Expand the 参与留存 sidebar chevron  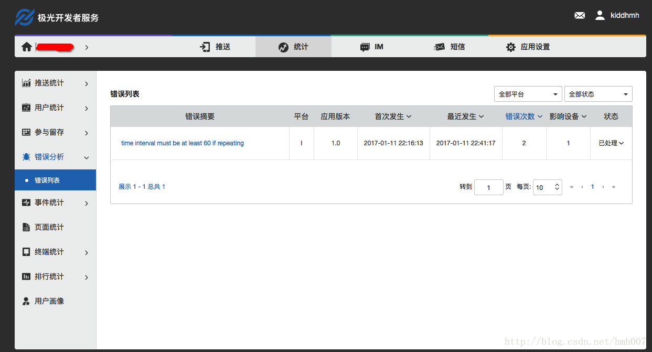tap(87, 133)
